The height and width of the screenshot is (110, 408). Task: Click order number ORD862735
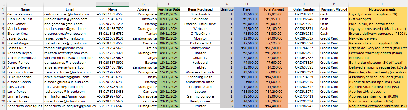(x=304, y=38)
